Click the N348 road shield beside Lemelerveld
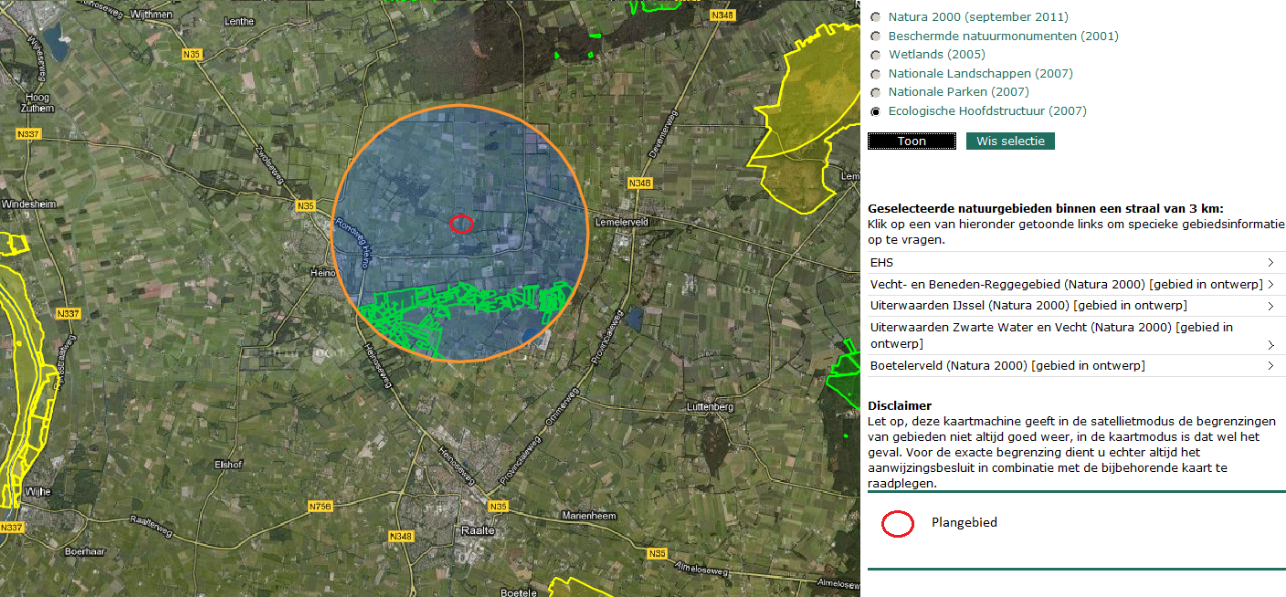Viewport: 1286px width, 597px height. point(639,183)
